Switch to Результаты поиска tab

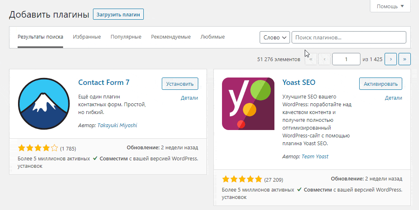(41, 37)
